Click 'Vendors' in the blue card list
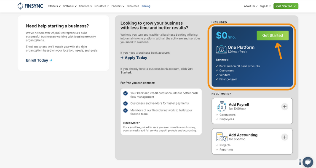The width and height of the screenshot is (316, 168). pos(225,75)
